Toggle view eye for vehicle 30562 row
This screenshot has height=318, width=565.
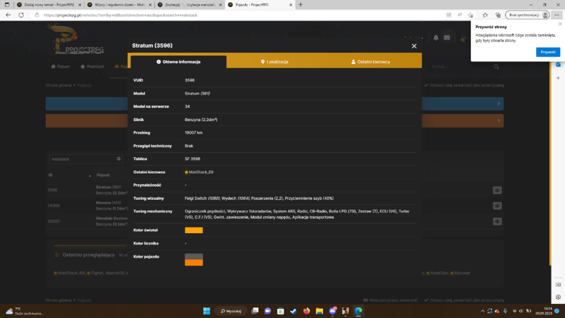coord(497,221)
